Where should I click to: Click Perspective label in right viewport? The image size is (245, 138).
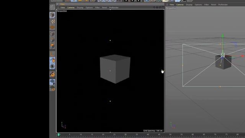click(x=171, y=8)
